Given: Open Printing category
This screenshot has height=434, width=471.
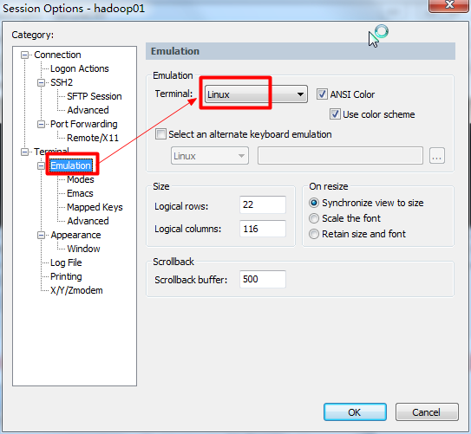Looking at the screenshot, I should [x=66, y=276].
